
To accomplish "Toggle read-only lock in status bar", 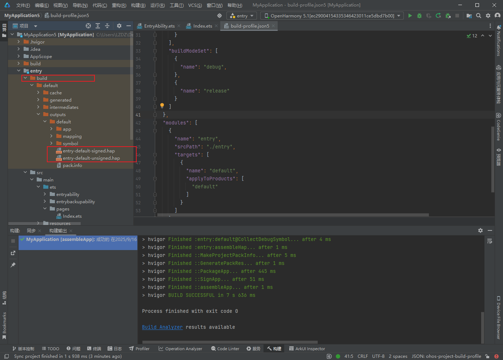I will coord(487,356).
